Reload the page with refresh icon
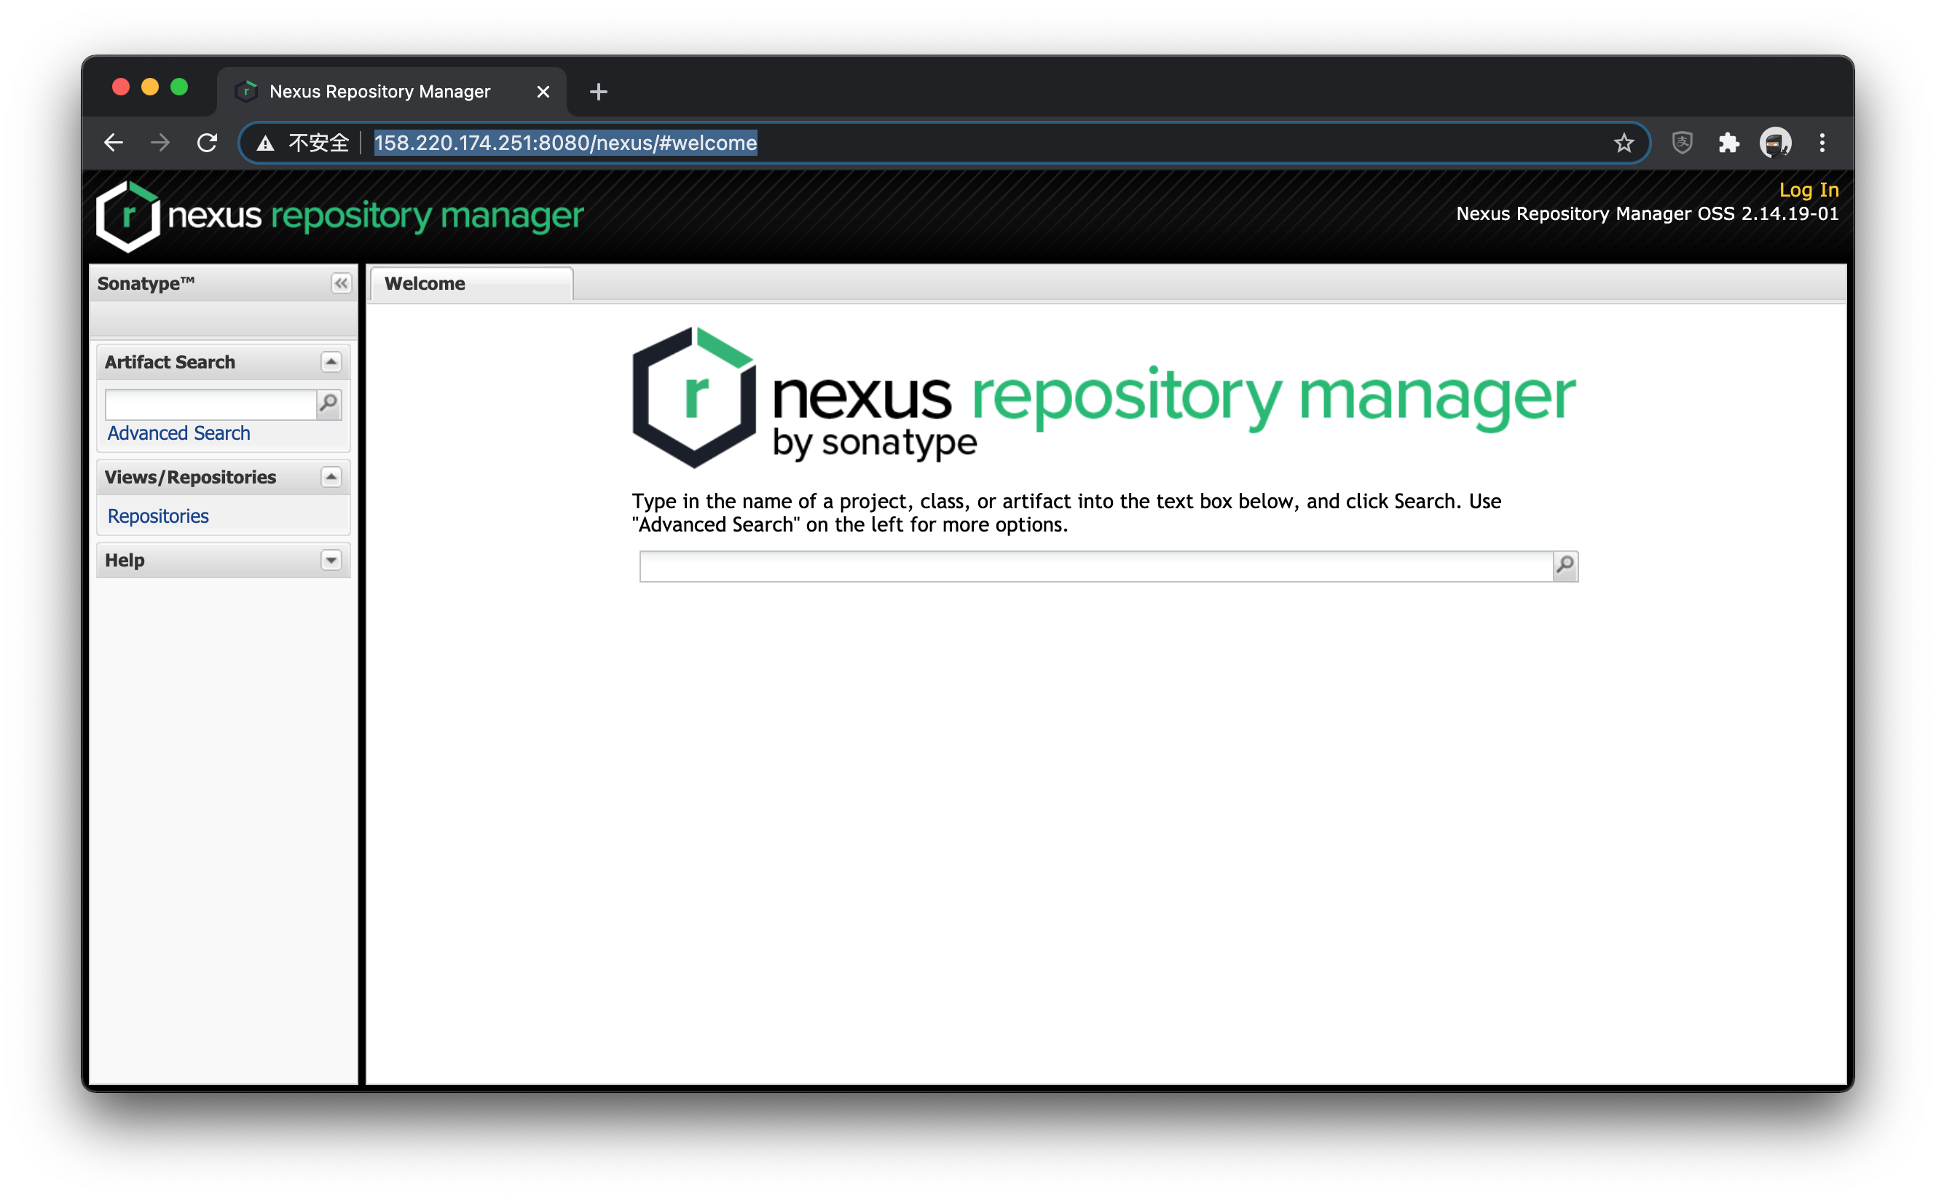This screenshot has width=1936, height=1200. (207, 143)
